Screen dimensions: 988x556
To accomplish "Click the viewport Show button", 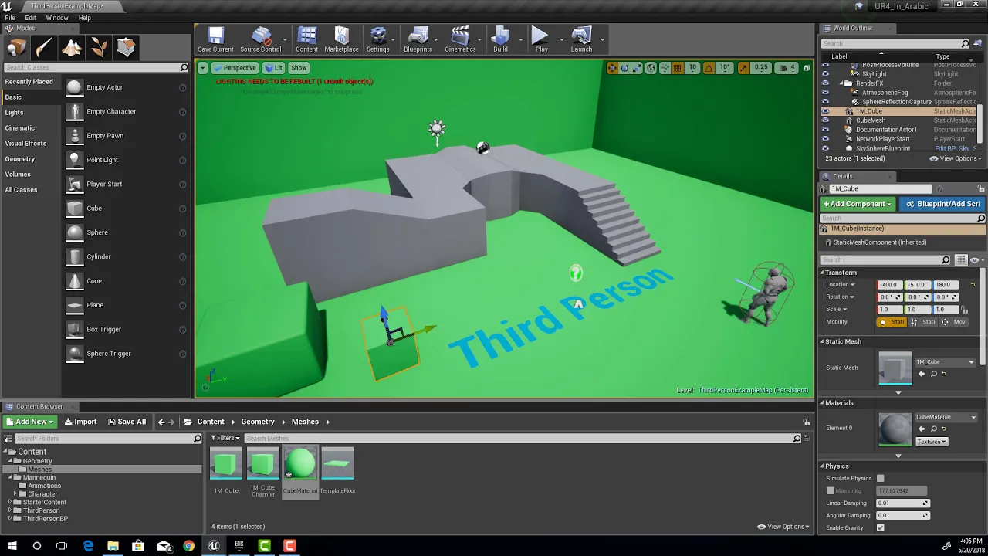I will click(x=299, y=68).
